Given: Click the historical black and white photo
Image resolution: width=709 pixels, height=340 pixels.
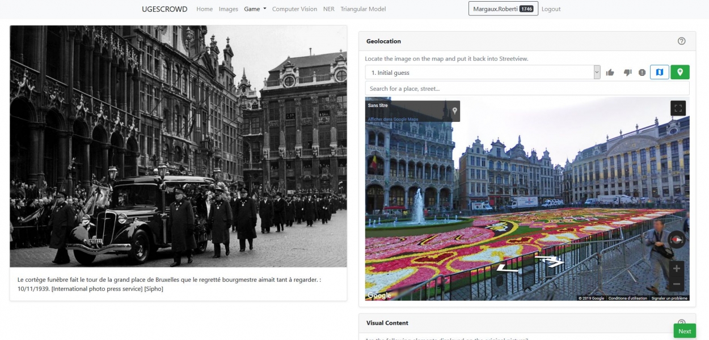Looking at the screenshot, I should click(178, 146).
